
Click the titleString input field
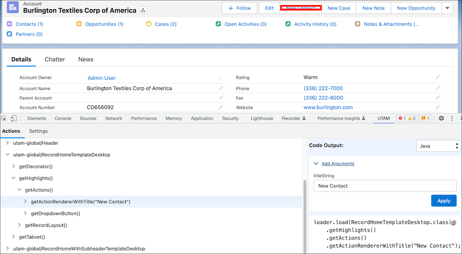tap(385, 186)
